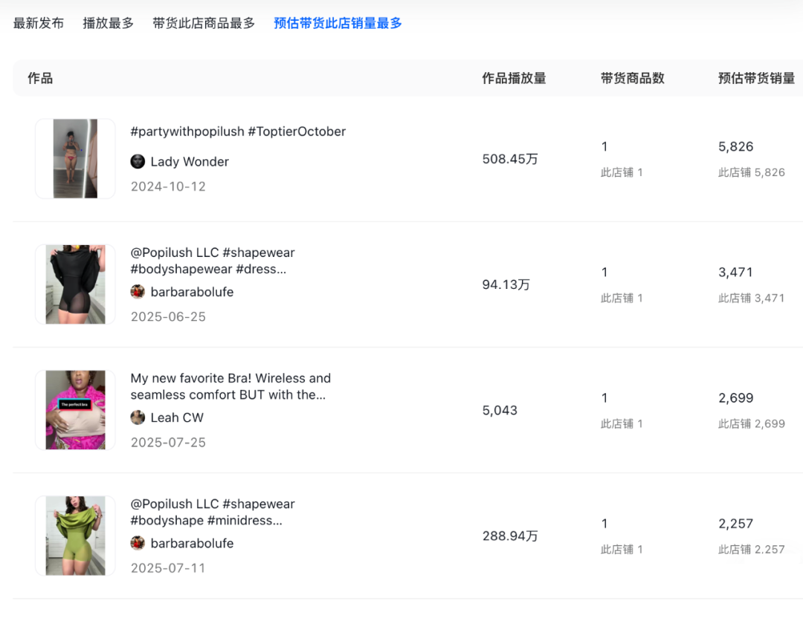Click Leah CW's profile avatar icon

138,417
